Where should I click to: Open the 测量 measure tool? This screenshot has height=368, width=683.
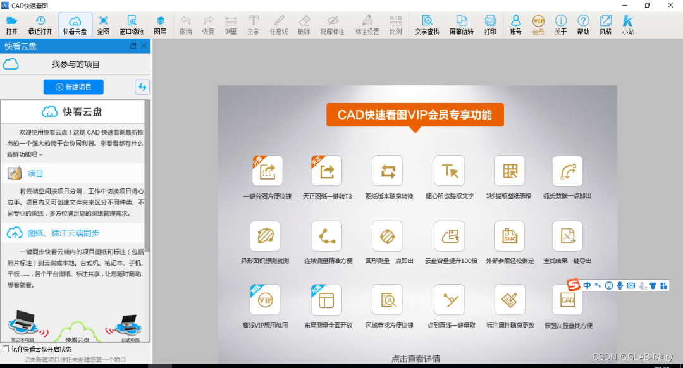pyautogui.click(x=230, y=24)
